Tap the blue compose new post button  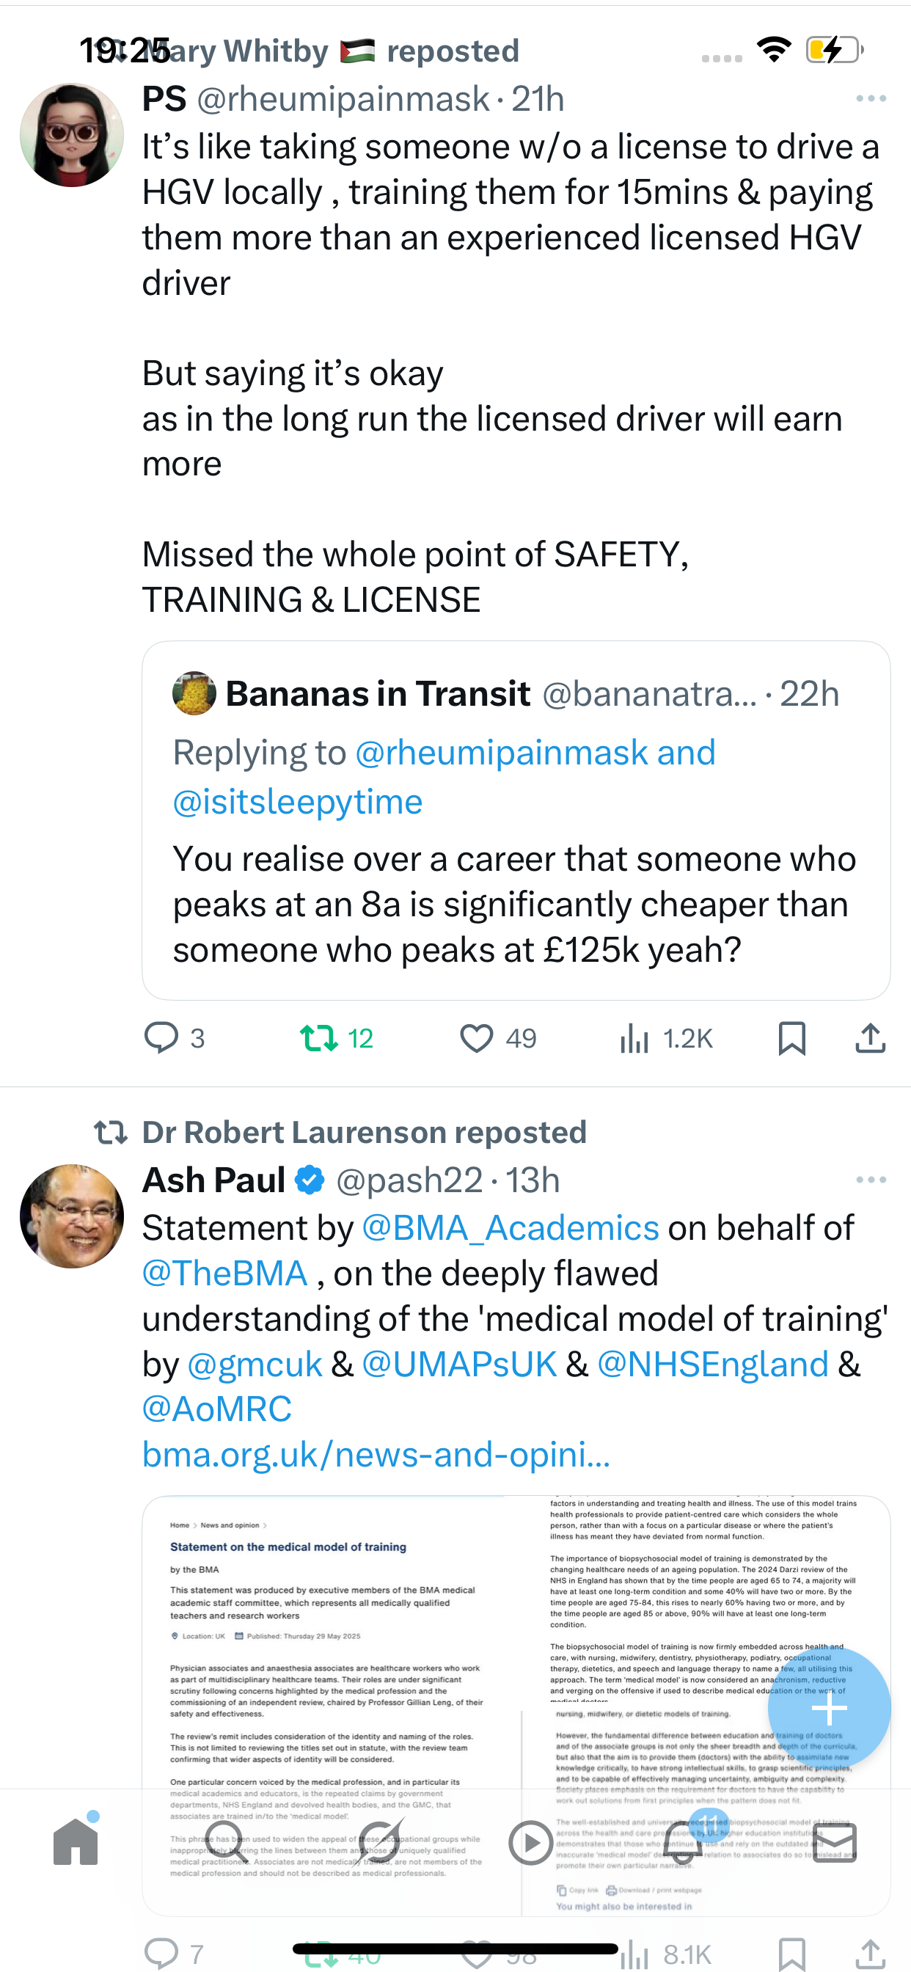click(828, 1709)
